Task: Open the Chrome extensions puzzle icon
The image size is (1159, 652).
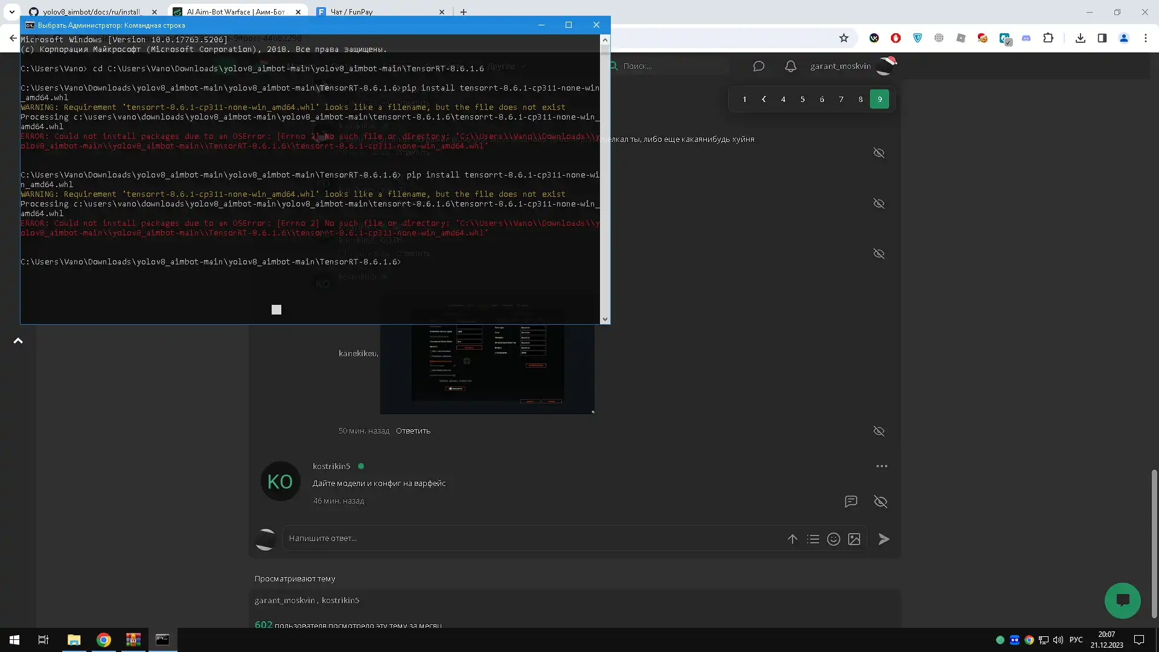Action: click(1049, 38)
